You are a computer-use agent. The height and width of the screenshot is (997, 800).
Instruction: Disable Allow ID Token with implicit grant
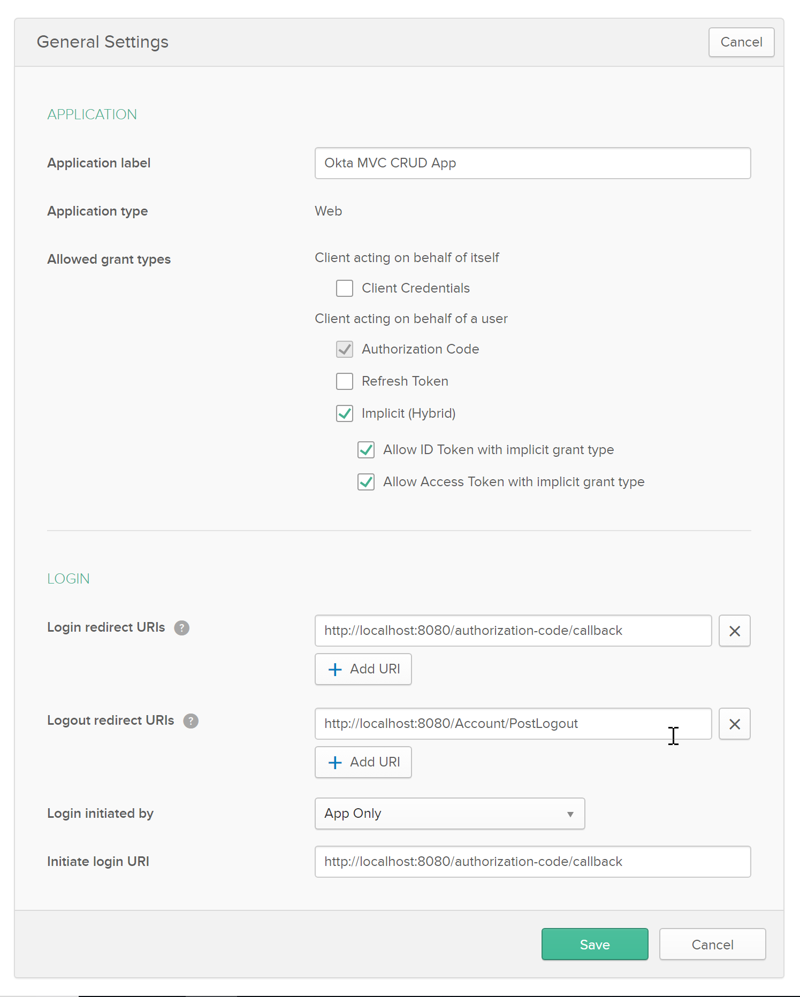coord(366,450)
